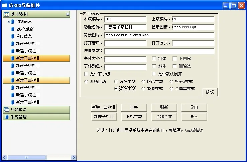Select the 单位信息 tree item
The image size is (247, 162).
click(x=24, y=36)
